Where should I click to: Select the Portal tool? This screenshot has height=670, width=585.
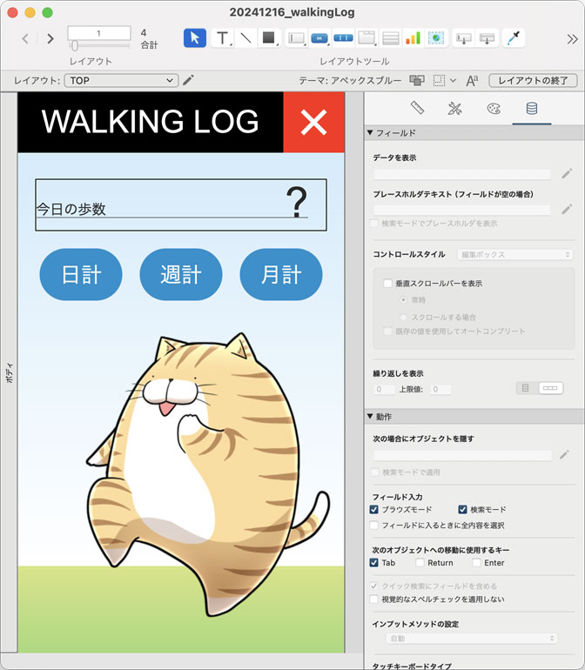[390, 38]
